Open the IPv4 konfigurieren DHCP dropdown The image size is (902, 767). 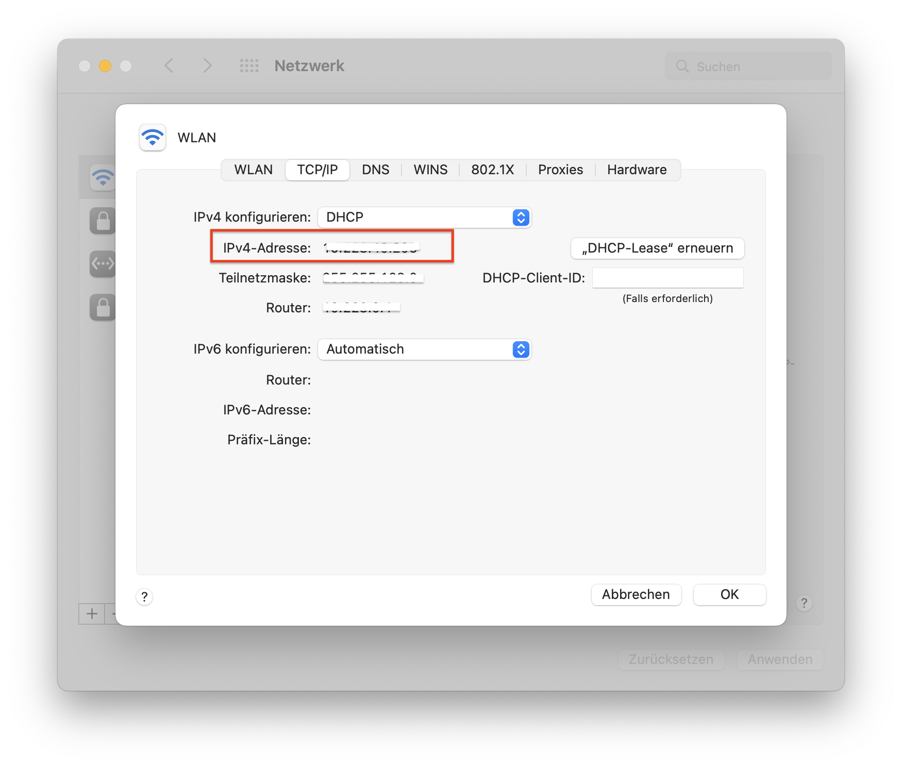click(x=424, y=218)
